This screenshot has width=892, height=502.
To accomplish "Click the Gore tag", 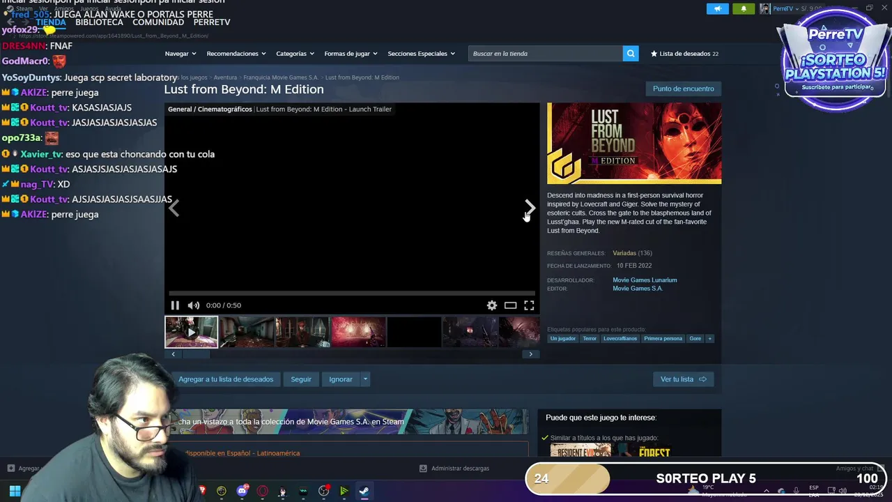I will pyautogui.click(x=695, y=339).
